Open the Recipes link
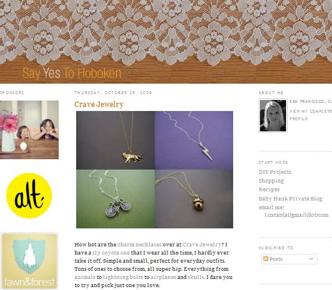Image resolution: width=332 pixels, height=290 pixels. [269, 189]
